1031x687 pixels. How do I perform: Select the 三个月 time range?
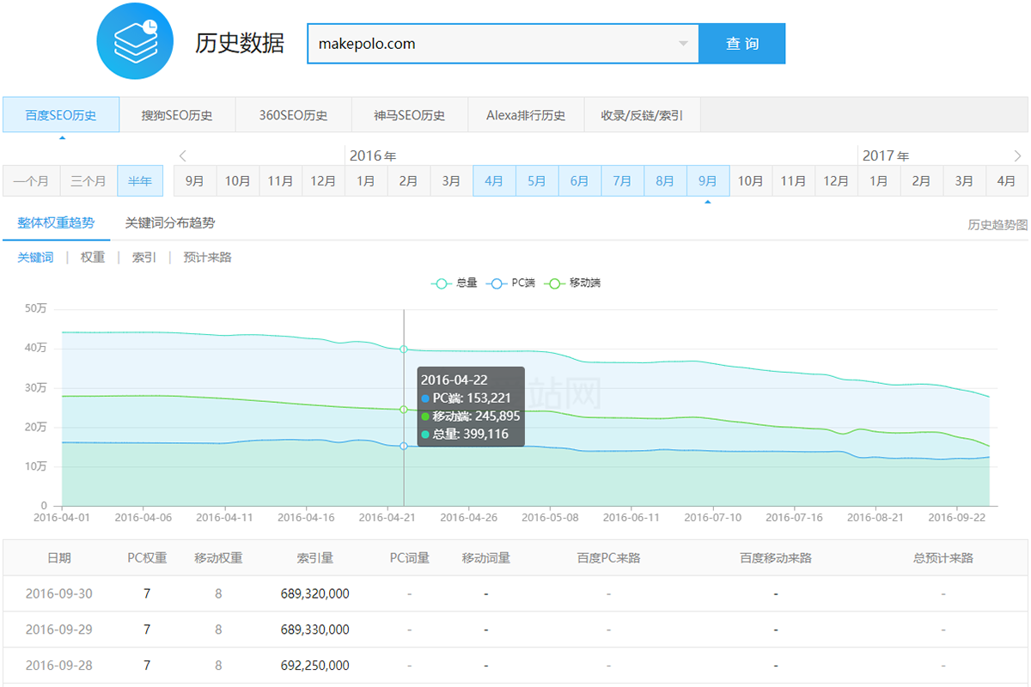click(x=88, y=181)
